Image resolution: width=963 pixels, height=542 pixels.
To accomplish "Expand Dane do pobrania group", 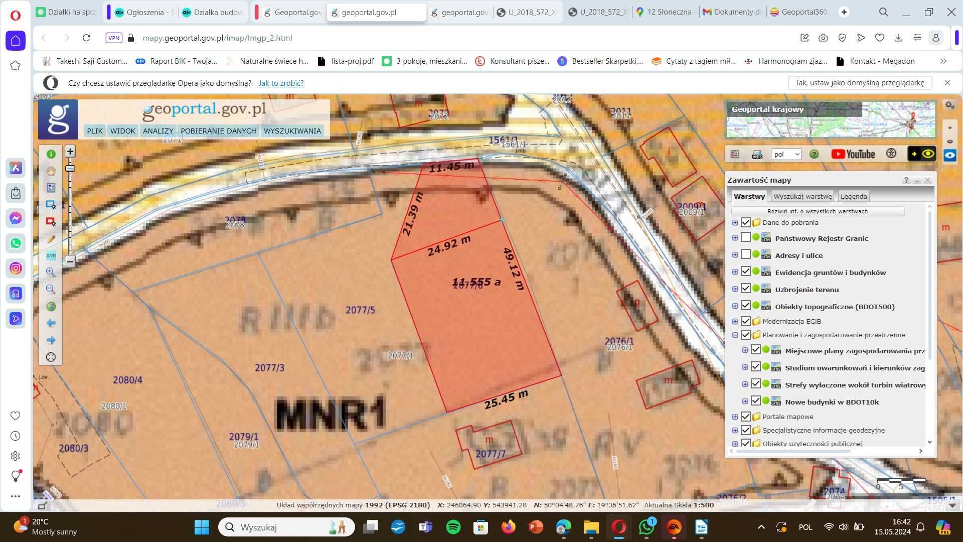I will tap(735, 222).
